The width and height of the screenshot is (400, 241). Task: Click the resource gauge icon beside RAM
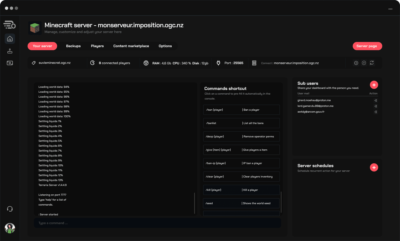coord(146,63)
